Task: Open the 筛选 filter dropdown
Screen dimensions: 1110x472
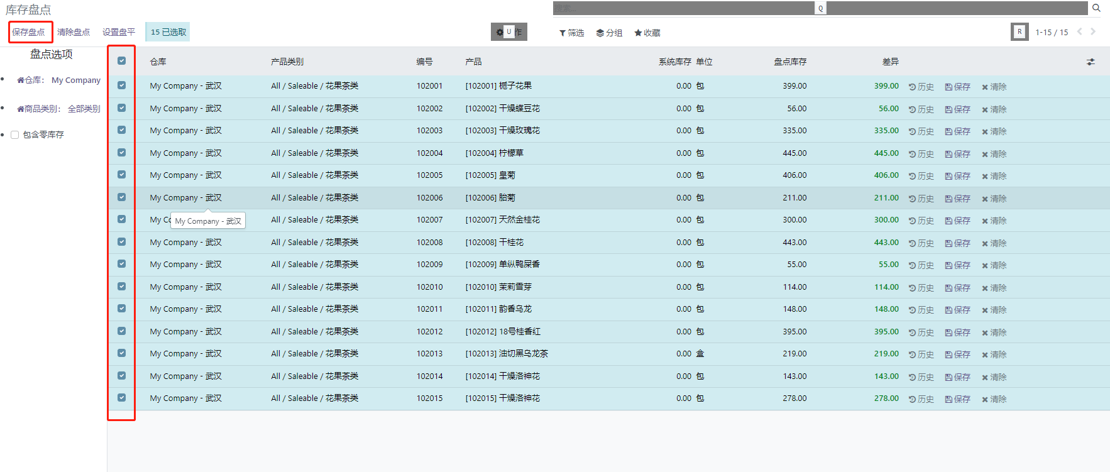Action: pyautogui.click(x=572, y=33)
